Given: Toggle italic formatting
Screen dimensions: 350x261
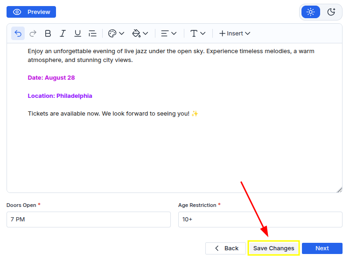Looking at the screenshot, I should pos(63,34).
